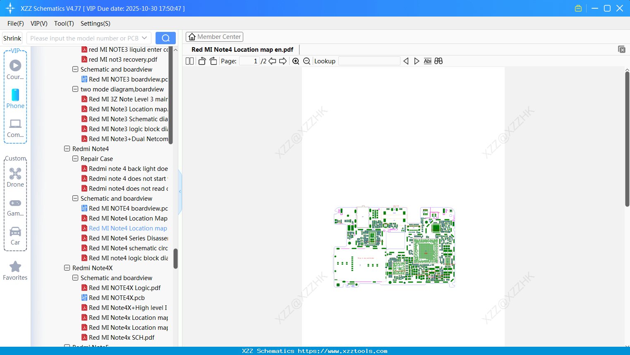Open the VIP(V) menu
Viewport: 630px width, 355px height.
tap(39, 24)
